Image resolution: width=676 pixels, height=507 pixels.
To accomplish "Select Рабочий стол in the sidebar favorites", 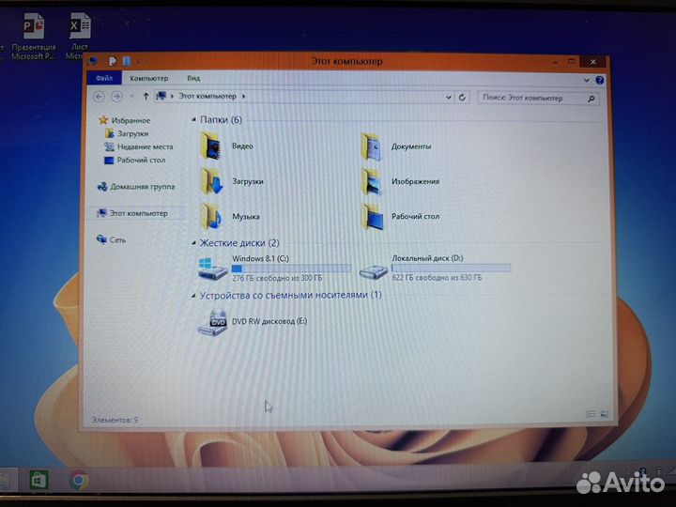I will [x=141, y=160].
